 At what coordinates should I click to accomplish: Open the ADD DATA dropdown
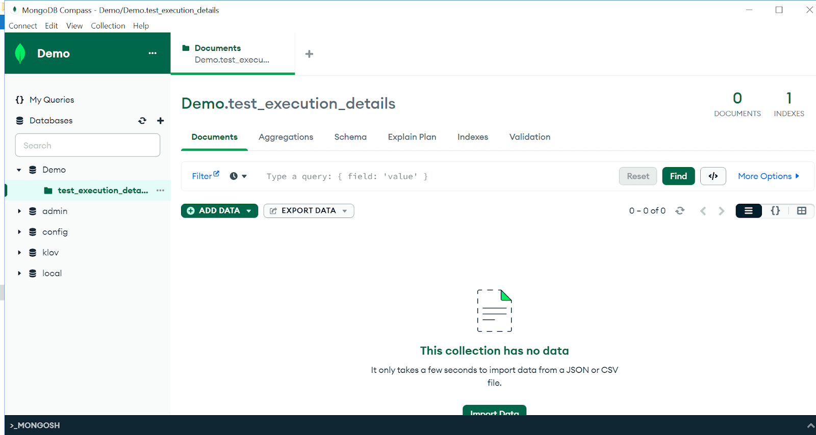coord(219,211)
